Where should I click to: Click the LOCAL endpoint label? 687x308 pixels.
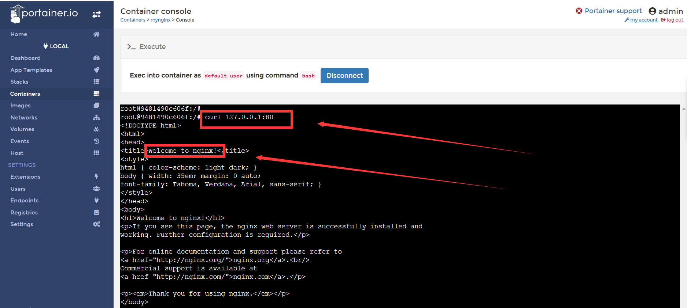59,46
